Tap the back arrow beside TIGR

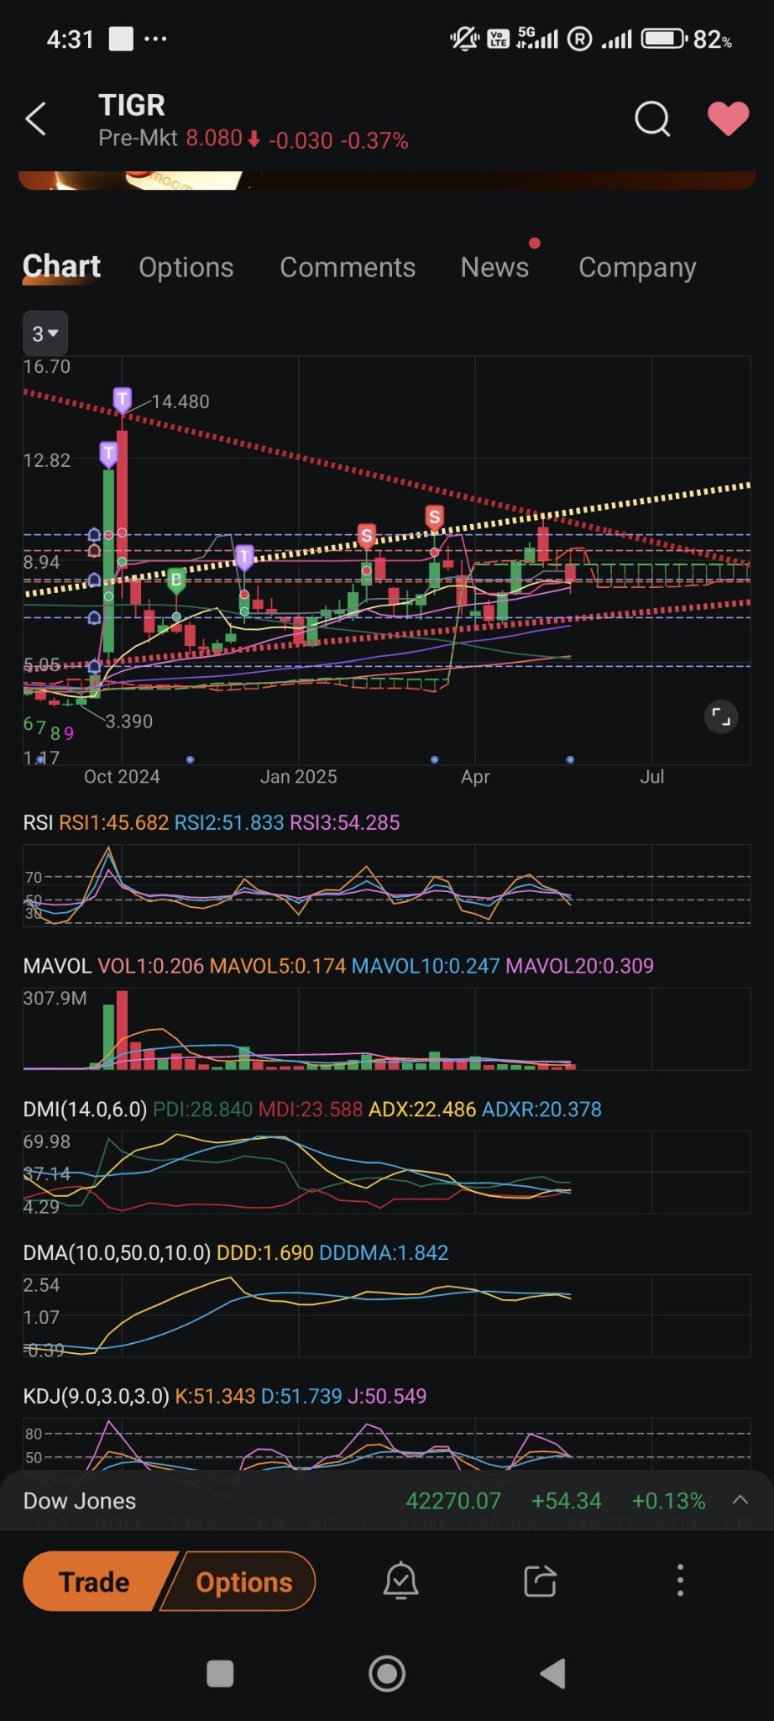click(35, 118)
